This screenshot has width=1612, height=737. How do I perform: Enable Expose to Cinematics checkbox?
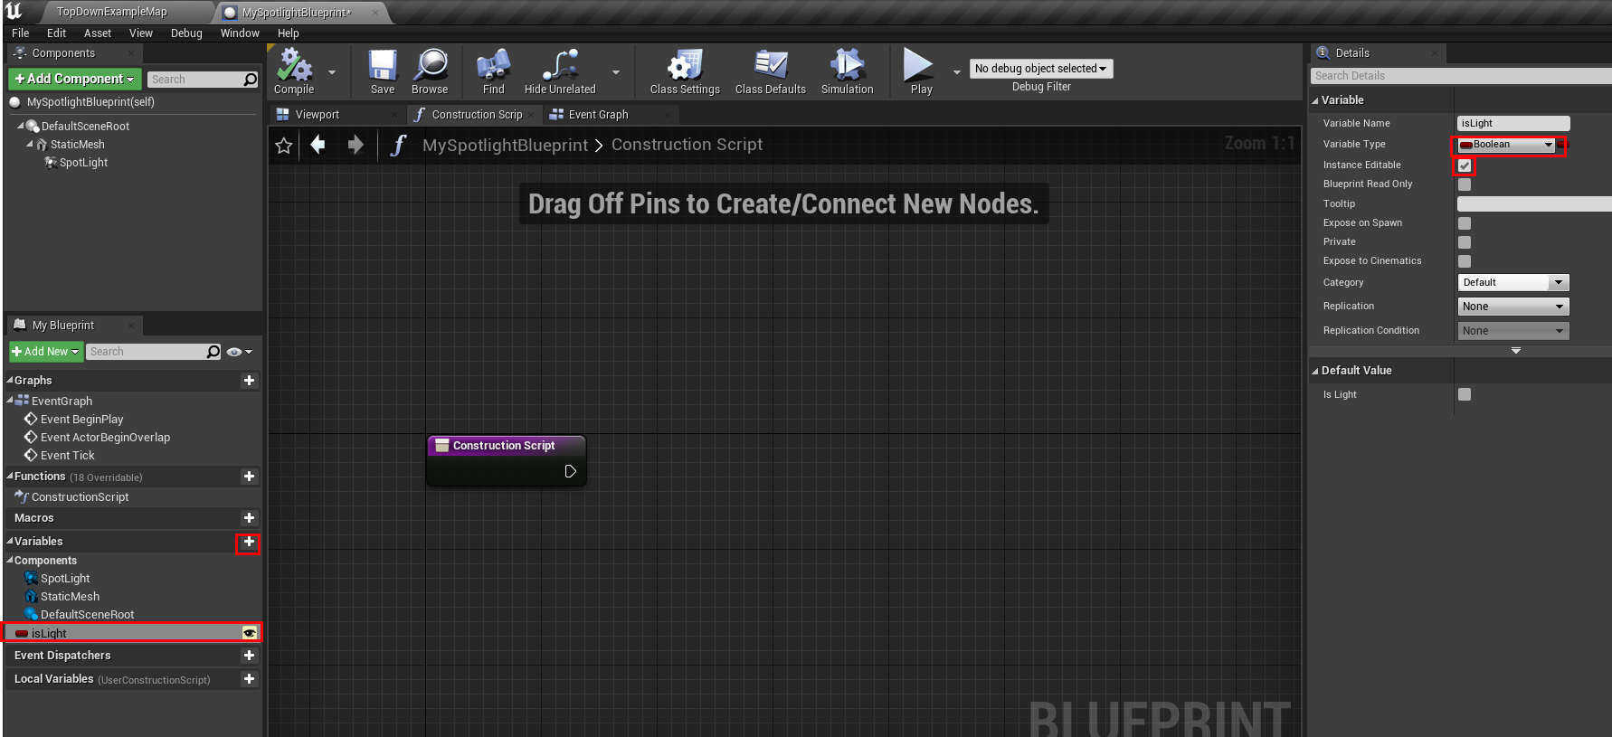tap(1465, 261)
